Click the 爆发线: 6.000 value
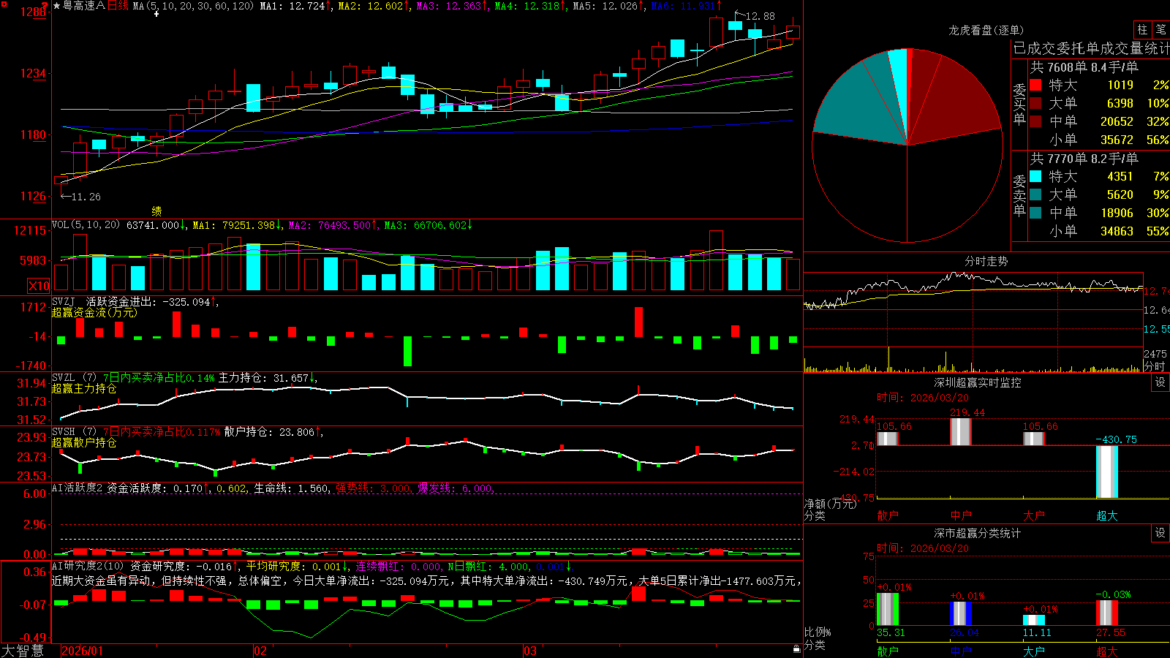 click(455, 488)
